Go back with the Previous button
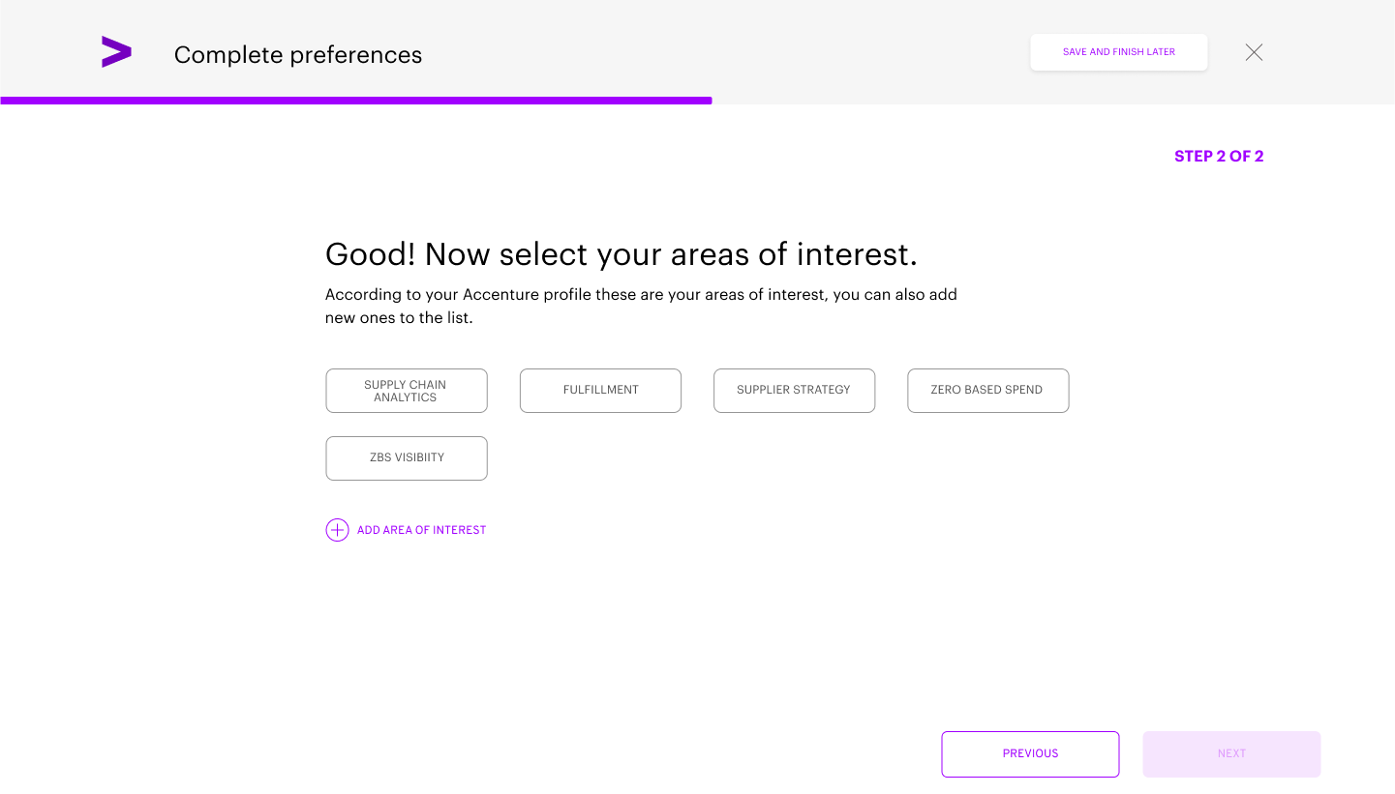The width and height of the screenshot is (1395, 794). click(1030, 754)
